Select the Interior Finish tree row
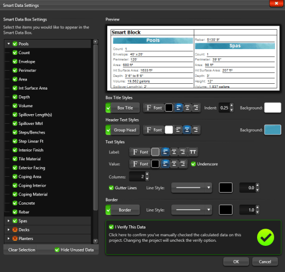This screenshot has height=272, width=285. point(47,150)
